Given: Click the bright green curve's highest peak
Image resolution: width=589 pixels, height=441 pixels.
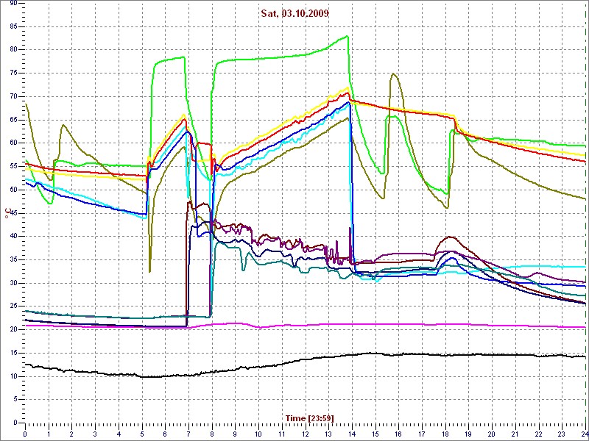Looking at the screenshot, I should click(x=347, y=36).
